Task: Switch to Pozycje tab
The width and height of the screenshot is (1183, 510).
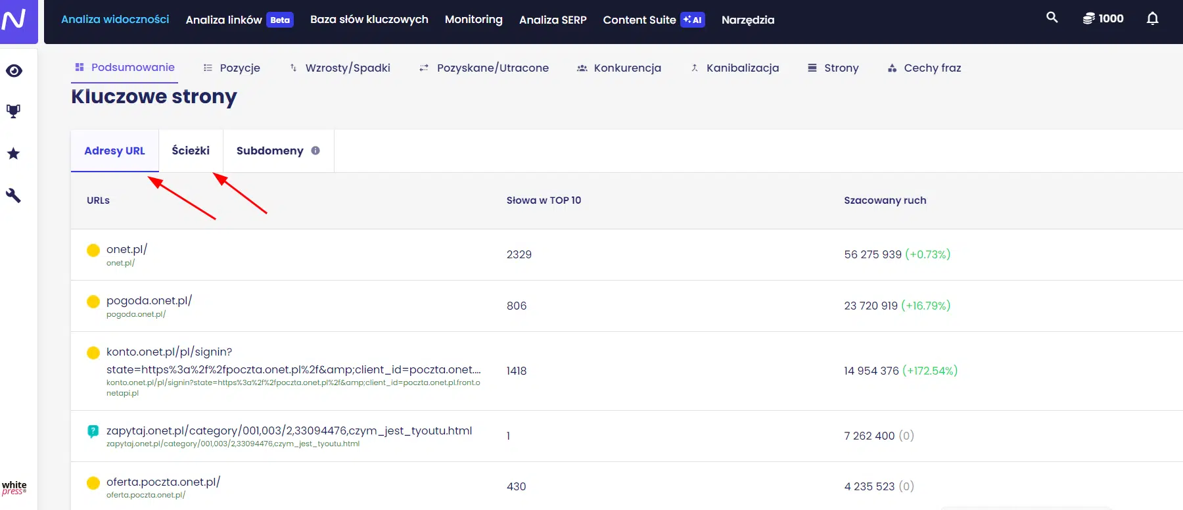Action: [x=231, y=68]
